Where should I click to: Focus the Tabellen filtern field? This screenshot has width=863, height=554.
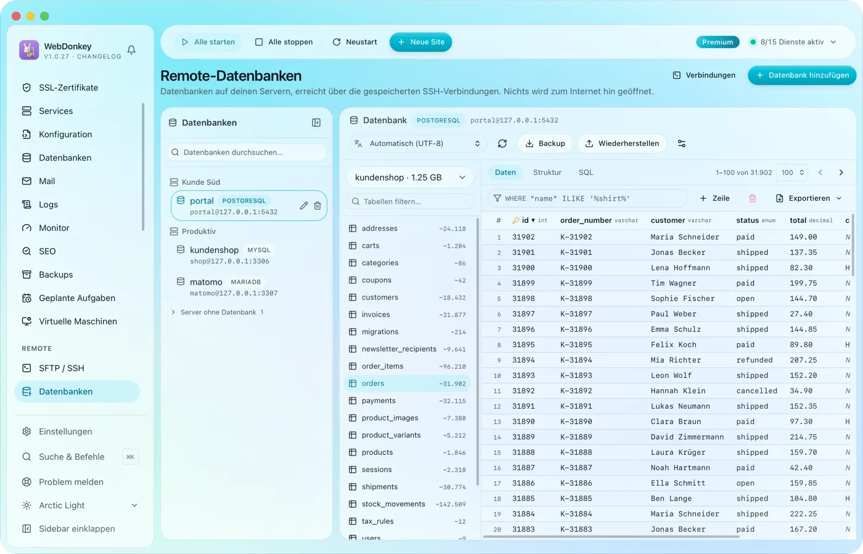tap(410, 201)
